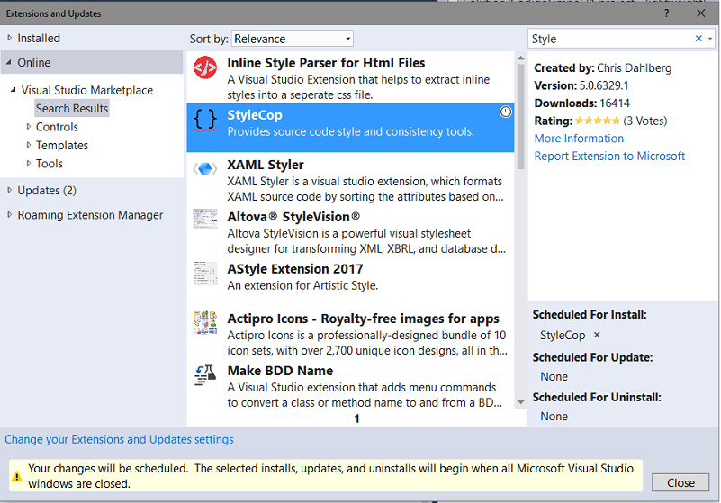Expand the Tools node
The height and width of the screenshot is (503, 721).
pos(29,163)
